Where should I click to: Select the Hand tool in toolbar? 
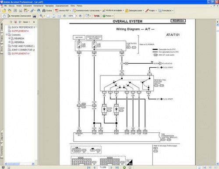coord(4,16)
